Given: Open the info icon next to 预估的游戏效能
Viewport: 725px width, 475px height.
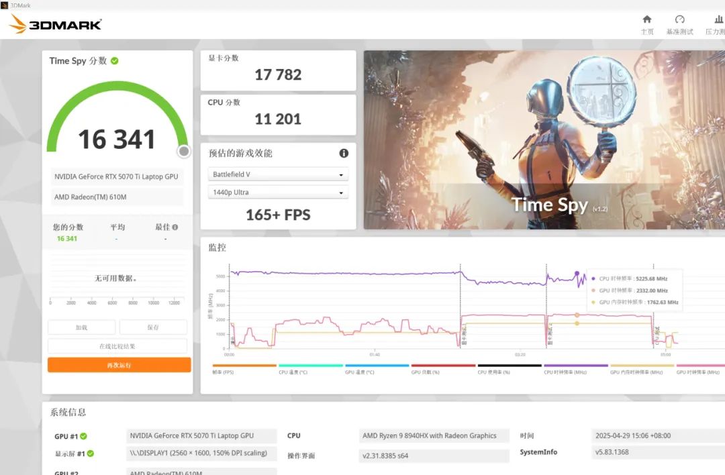Looking at the screenshot, I should tap(344, 154).
